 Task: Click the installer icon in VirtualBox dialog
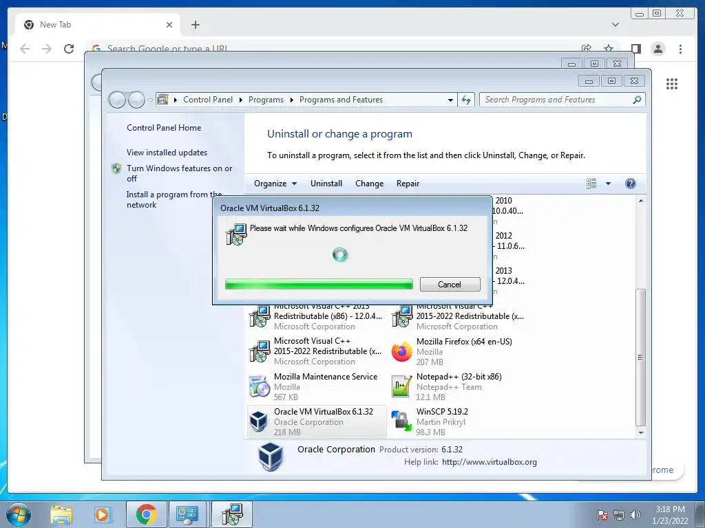(236, 234)
